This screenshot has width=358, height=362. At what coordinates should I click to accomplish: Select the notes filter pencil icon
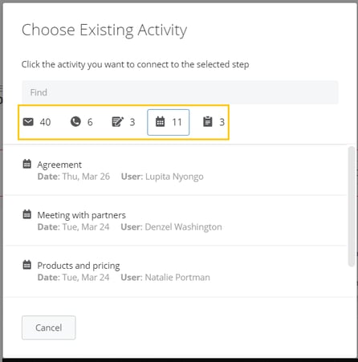pyautogui.click(x=117, y=122)
